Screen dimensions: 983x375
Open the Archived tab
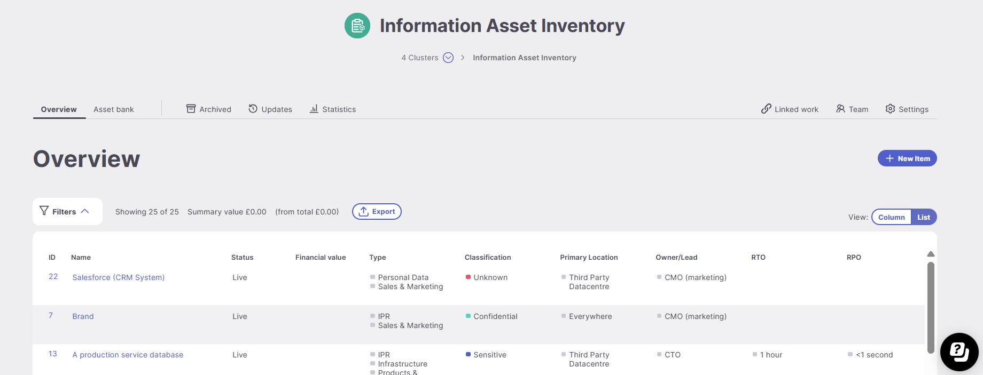click(x=209, y=109)
